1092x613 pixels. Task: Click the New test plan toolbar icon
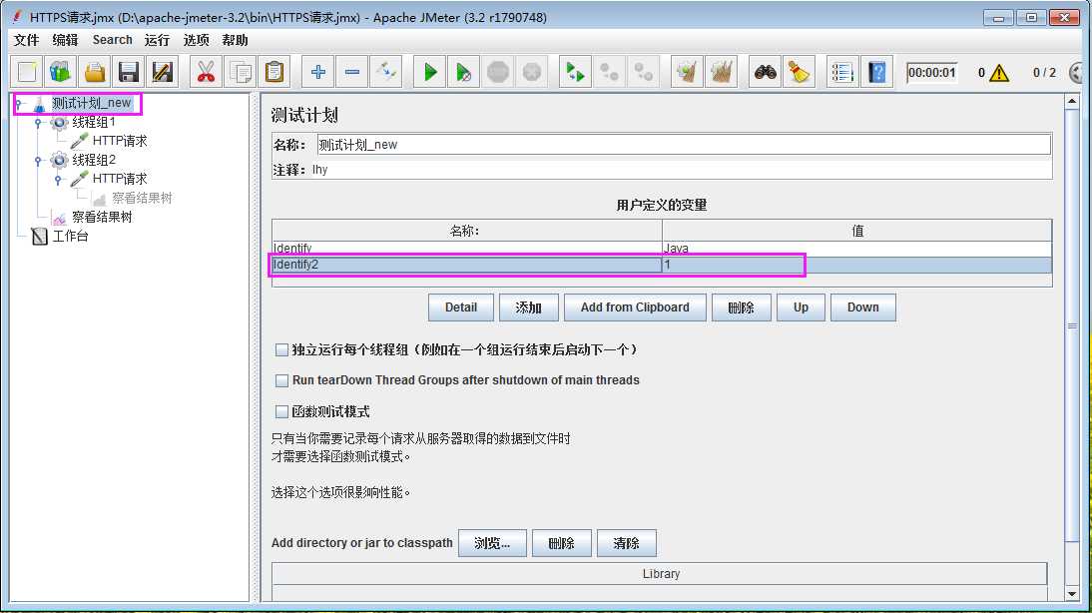click(27, 72)
